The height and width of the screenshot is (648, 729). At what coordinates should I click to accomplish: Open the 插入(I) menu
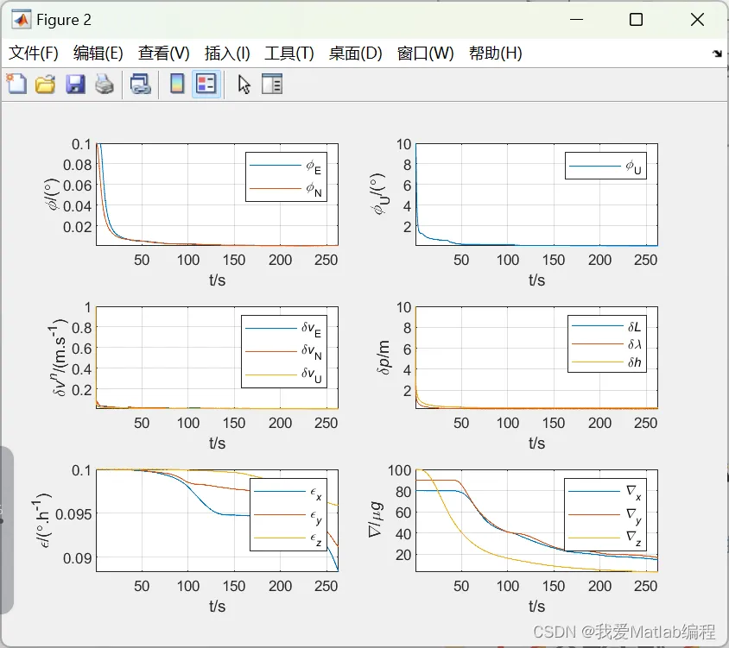pos(227,53)
